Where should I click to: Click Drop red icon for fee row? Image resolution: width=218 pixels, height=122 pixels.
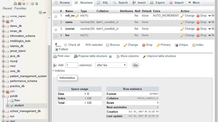(x=198, y=36)
